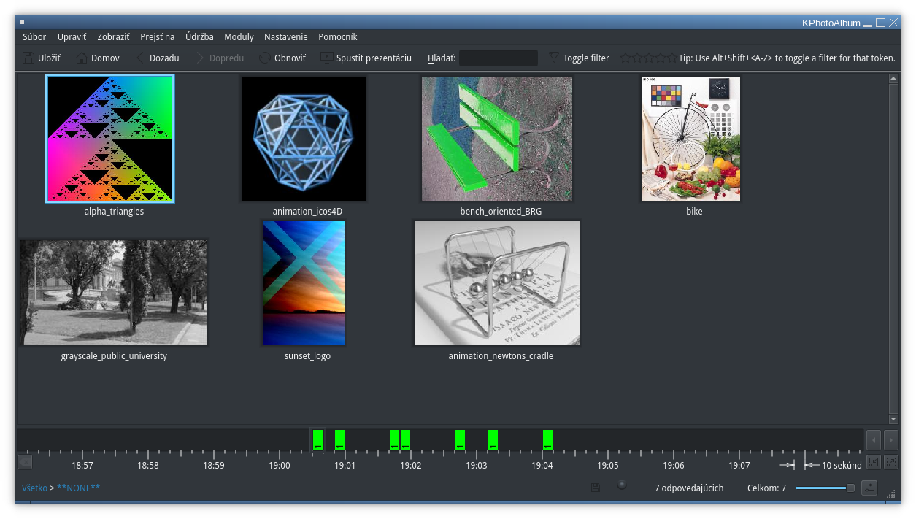Click the green timeline bar just after 19:03
The height and width of the screenshot is (519, 916).
(493, 439)
